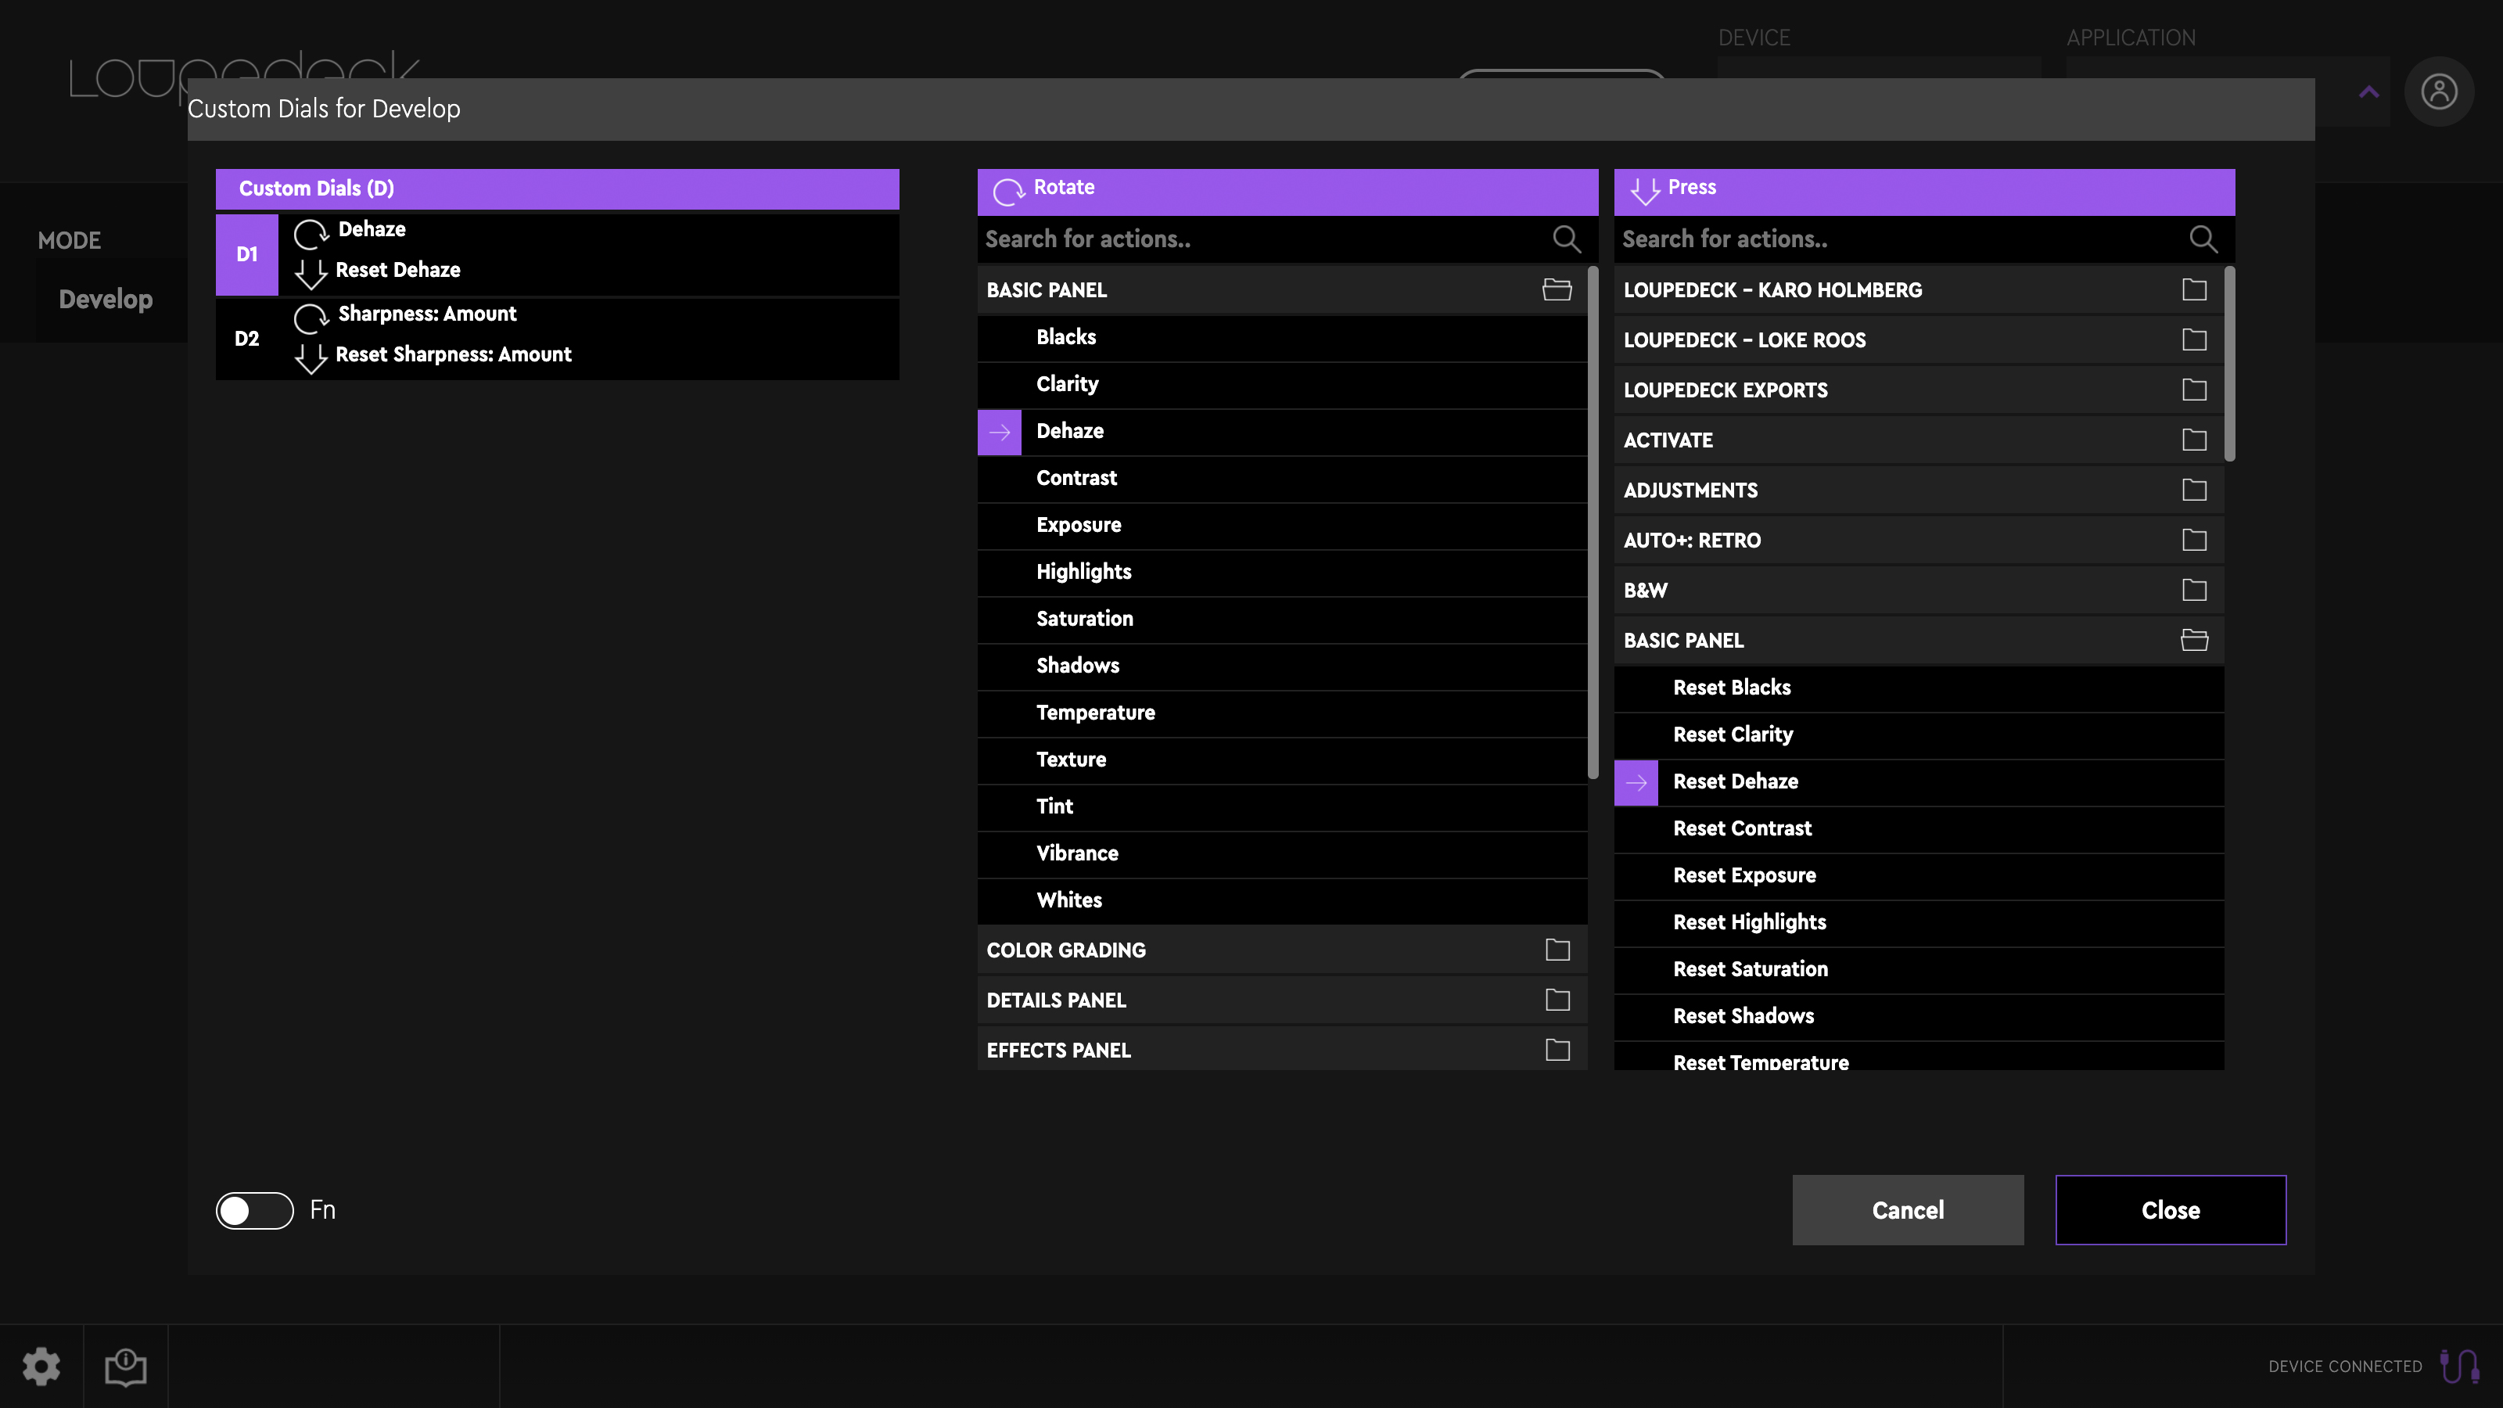Click the D2 custom dial icon
The image size is (2503, 1408).
[x=246, y=336]
